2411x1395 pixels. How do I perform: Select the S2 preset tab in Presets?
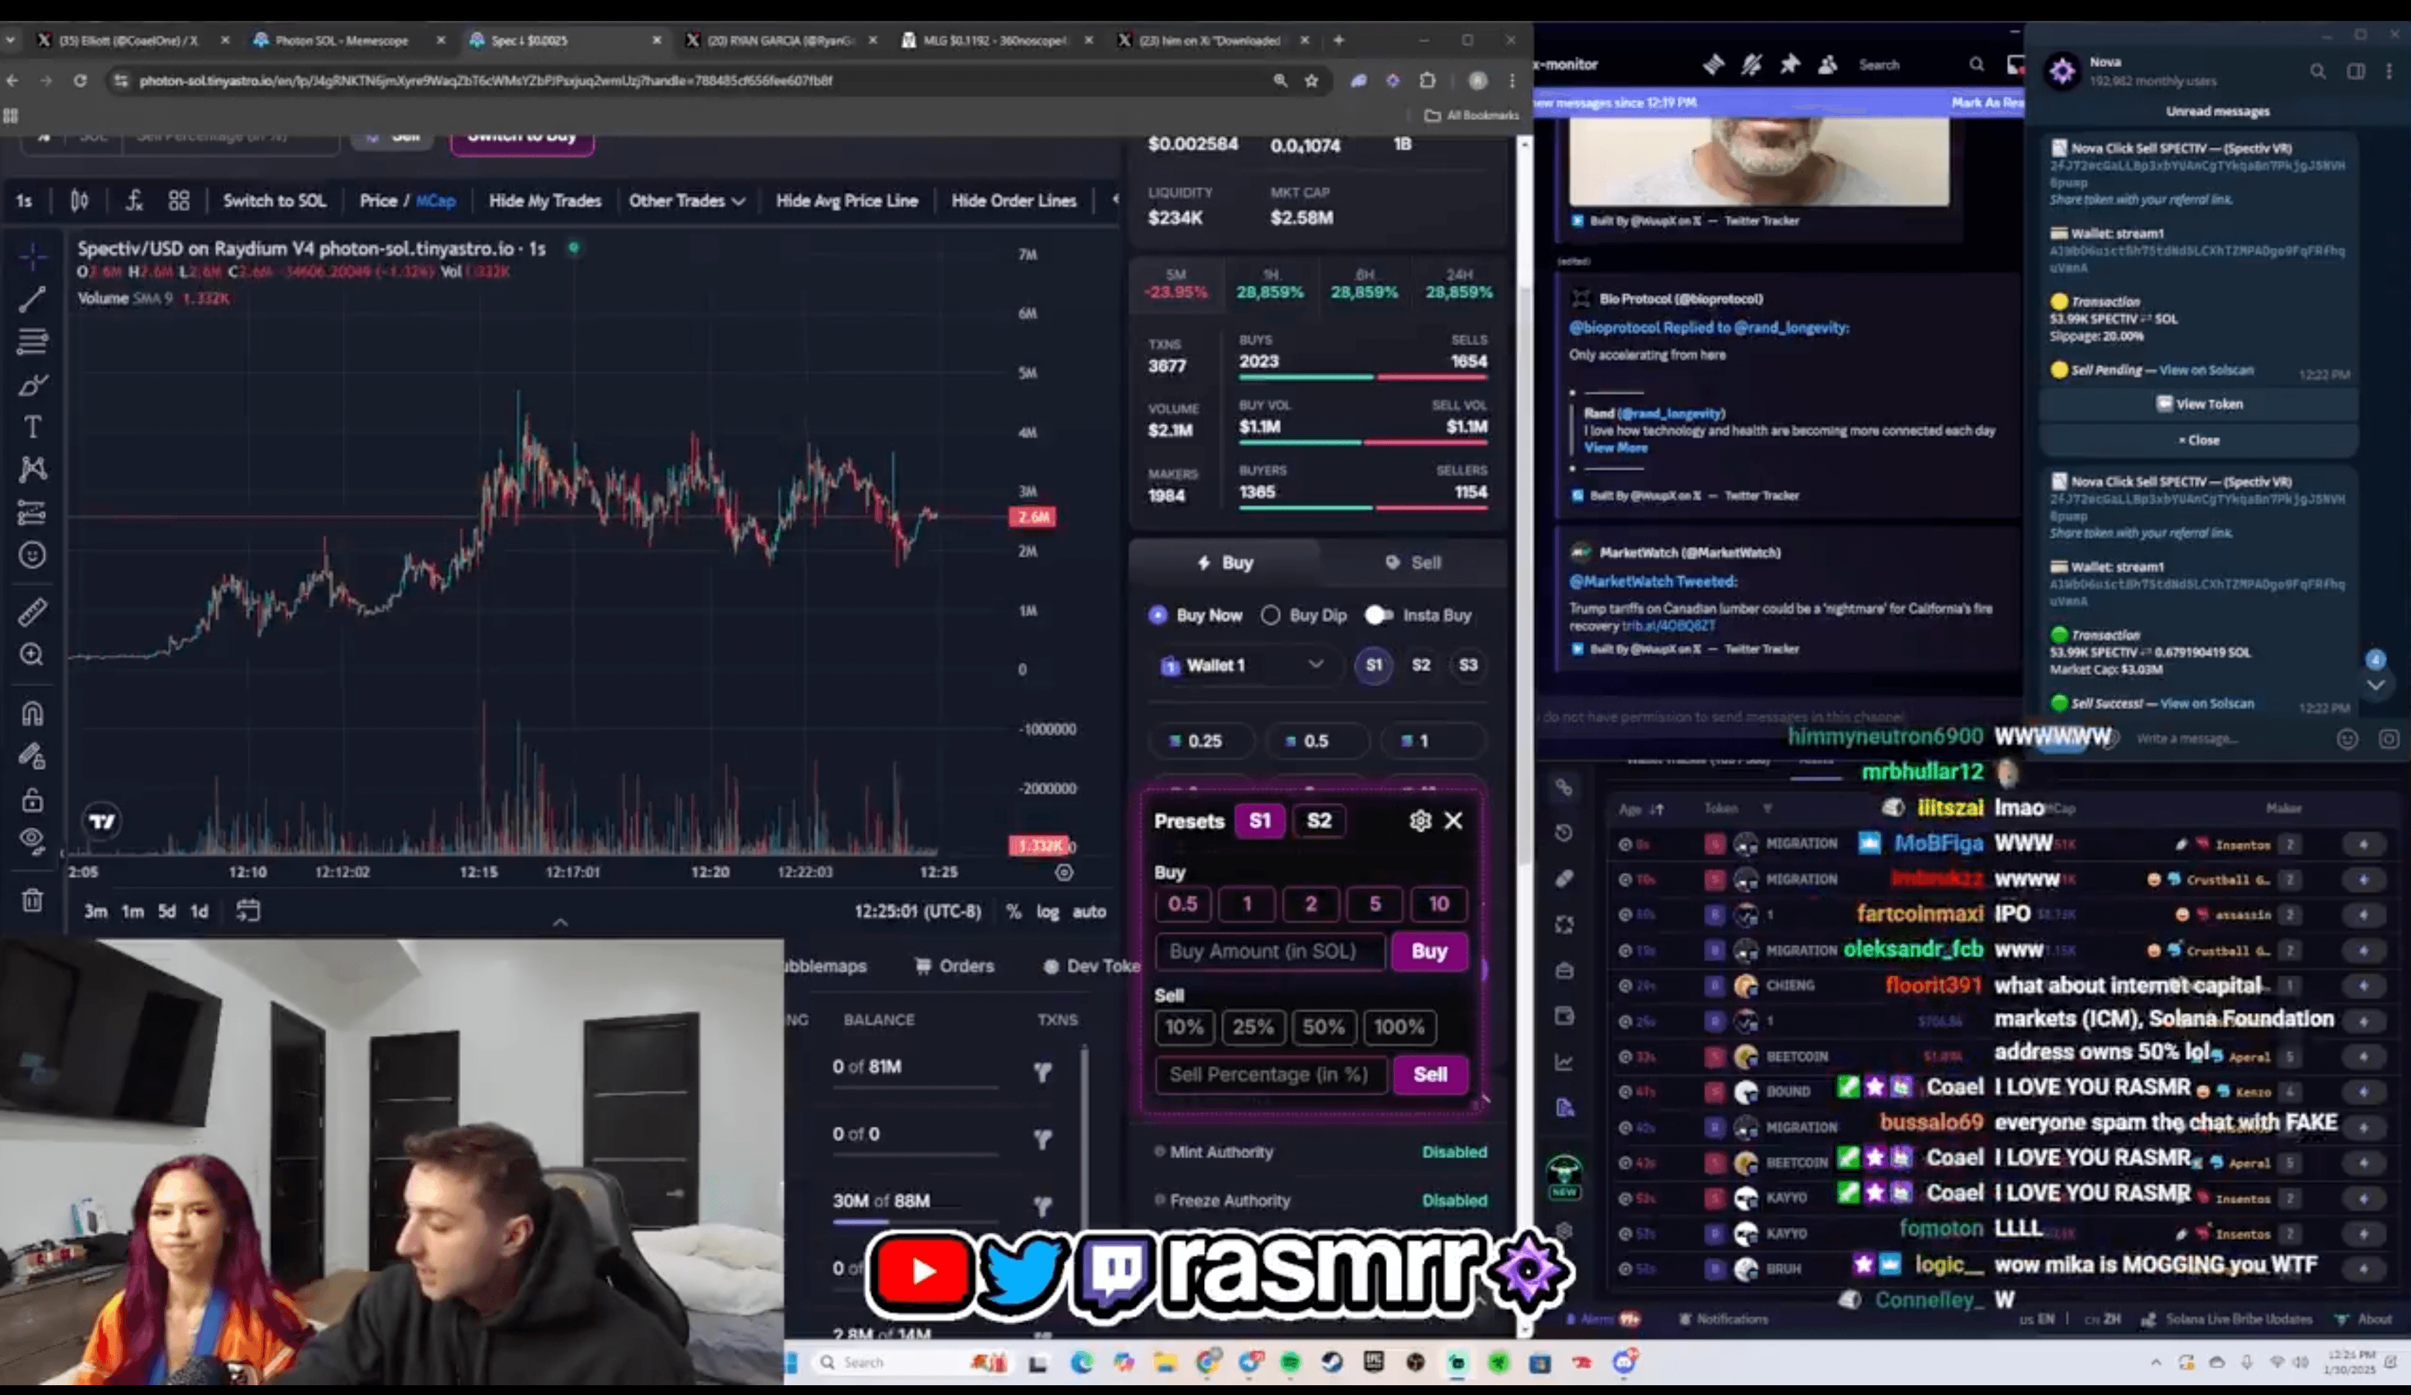[1319, 821]
